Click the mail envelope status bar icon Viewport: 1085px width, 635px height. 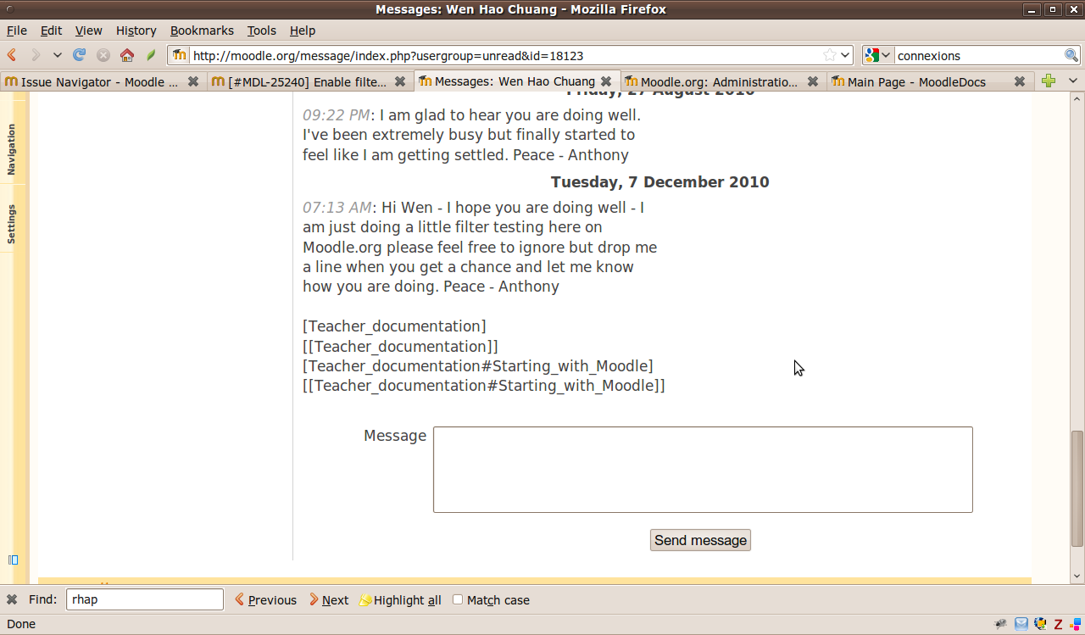coord(1021,624)
